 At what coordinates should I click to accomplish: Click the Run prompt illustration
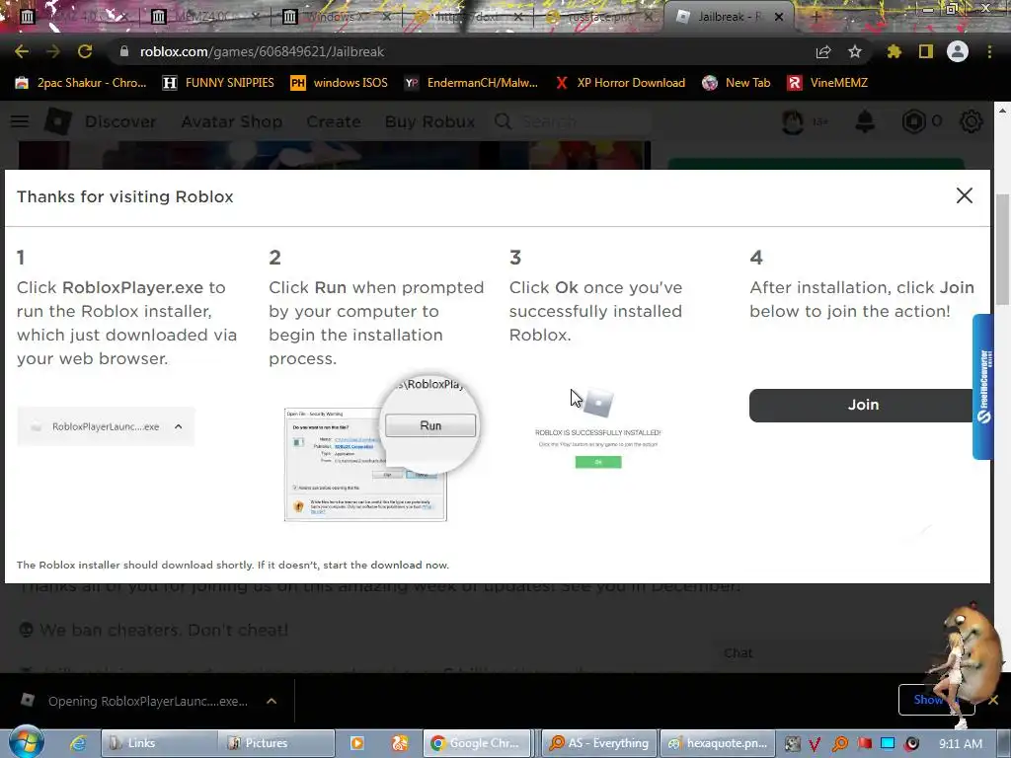tap(382, 448)
